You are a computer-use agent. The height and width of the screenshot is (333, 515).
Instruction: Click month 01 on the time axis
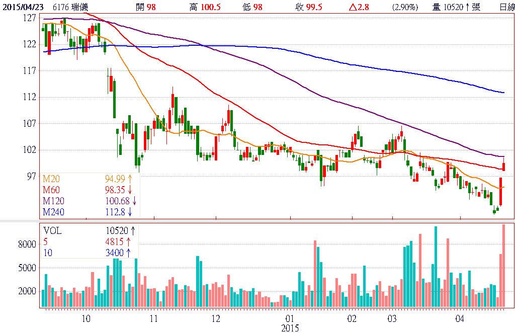click(x=290, y=318)
